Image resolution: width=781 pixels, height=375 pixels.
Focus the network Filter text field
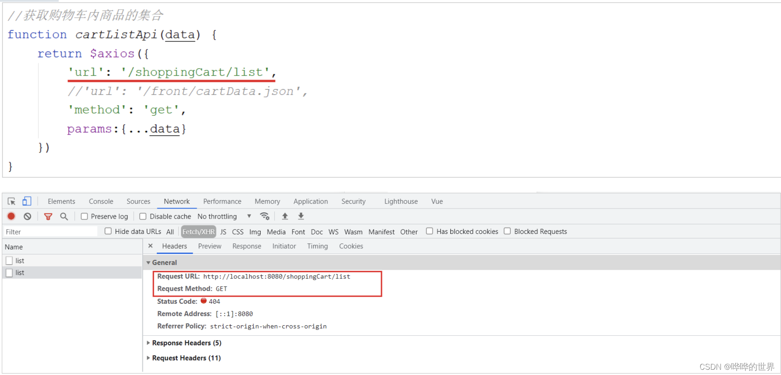(51, 232)
